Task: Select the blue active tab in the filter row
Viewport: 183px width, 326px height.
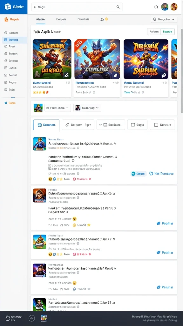Action: [46, 125]
